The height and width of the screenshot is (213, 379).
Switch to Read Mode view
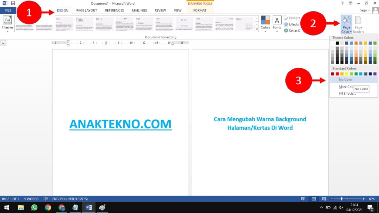click(303, 199)
